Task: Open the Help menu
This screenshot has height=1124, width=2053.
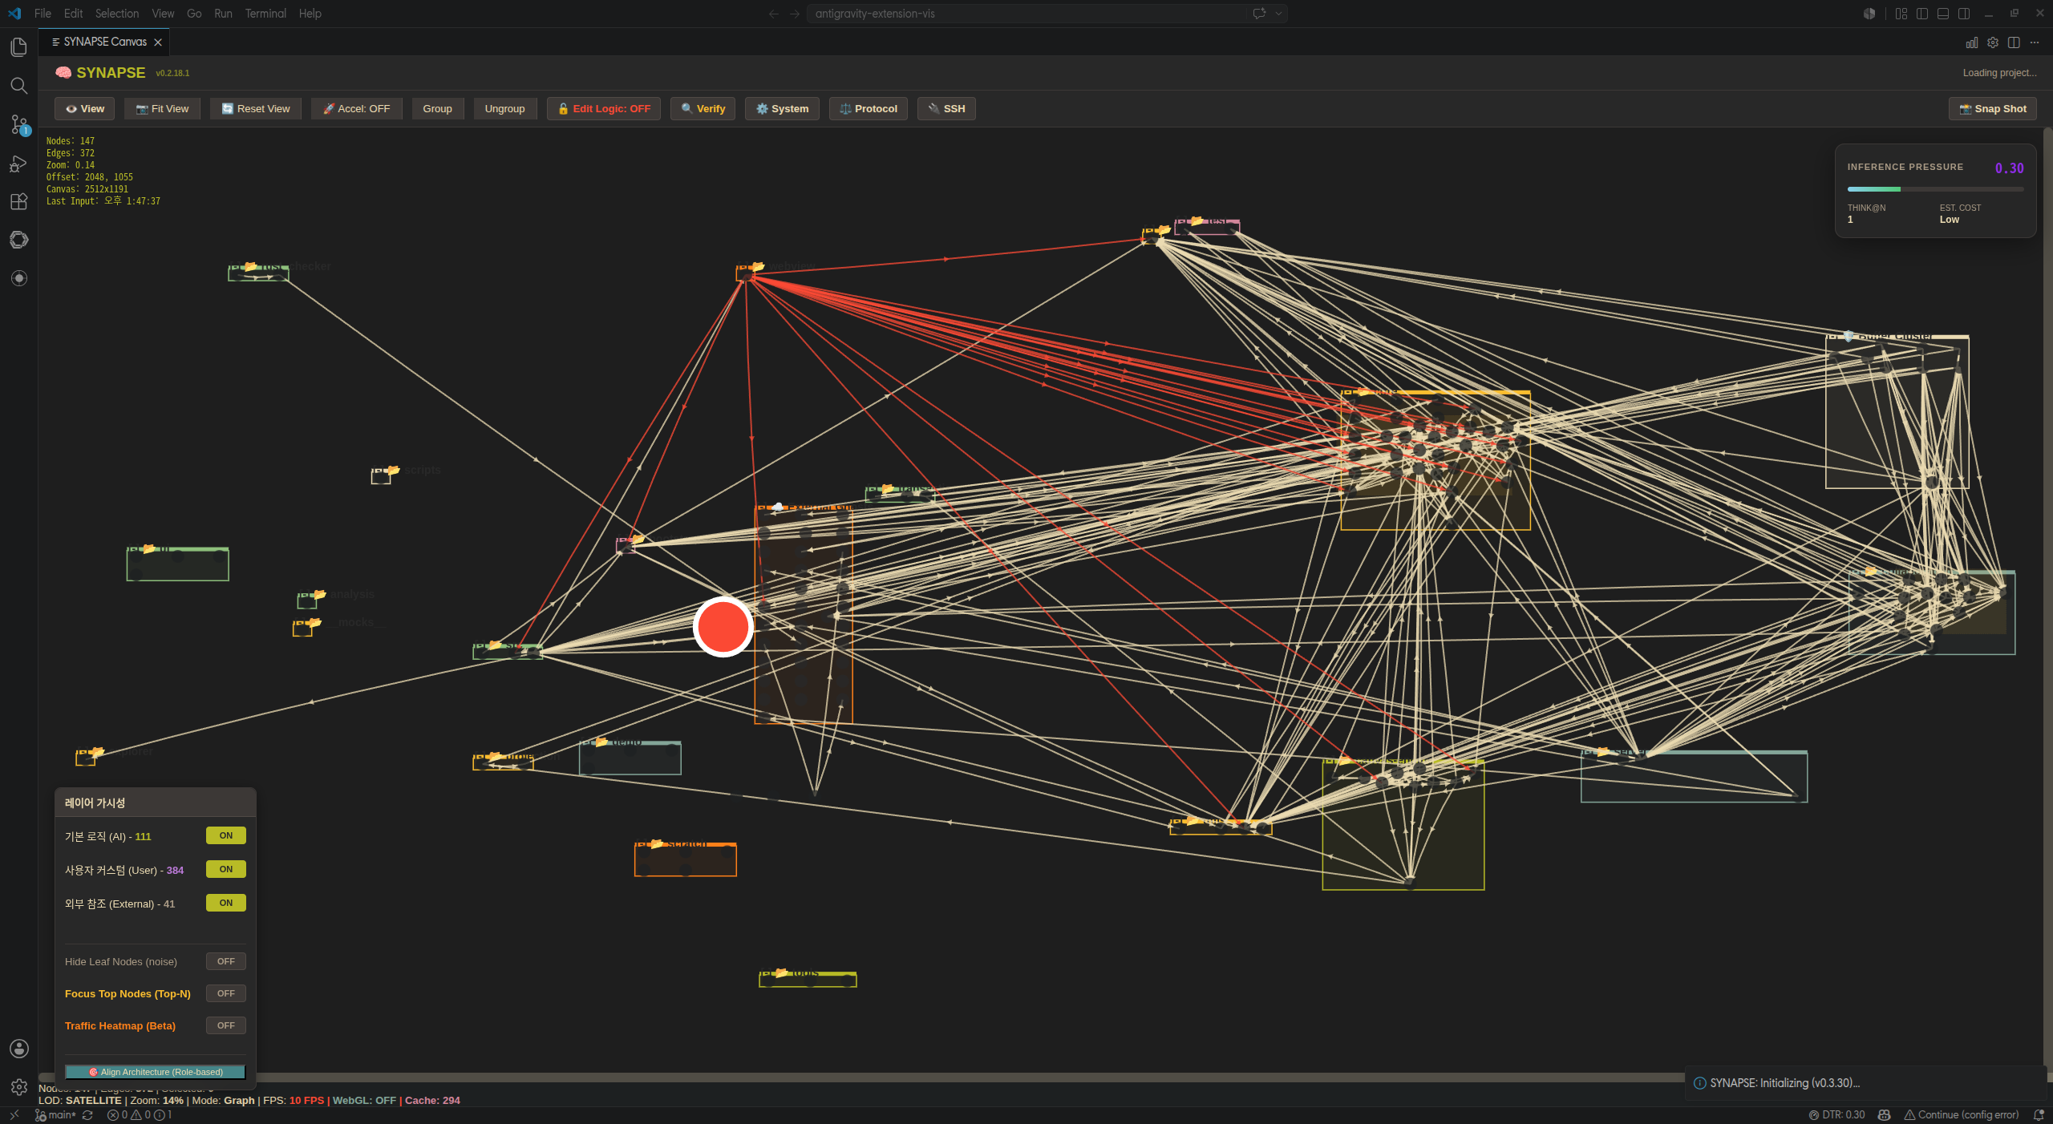Action: pyautogui.click(x=310, y=14)
